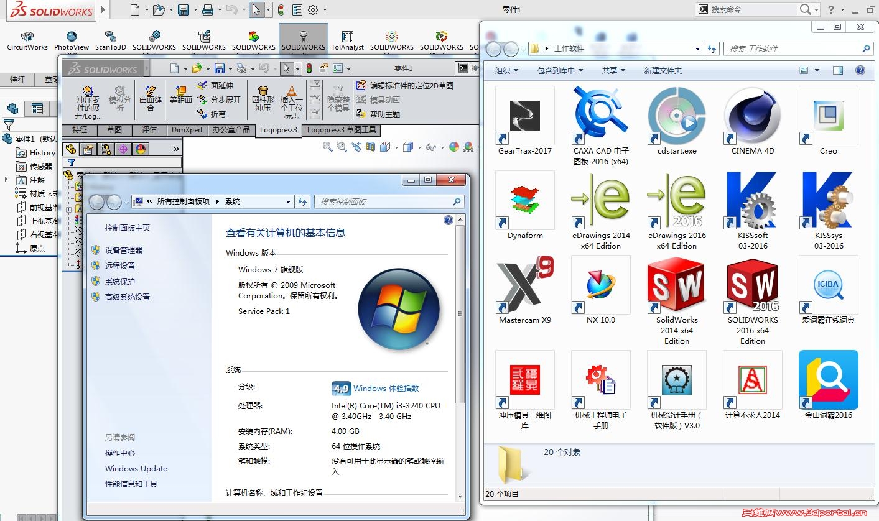
Task: Click the 插入一个工位标志 tool
Action: click(292, 103)
